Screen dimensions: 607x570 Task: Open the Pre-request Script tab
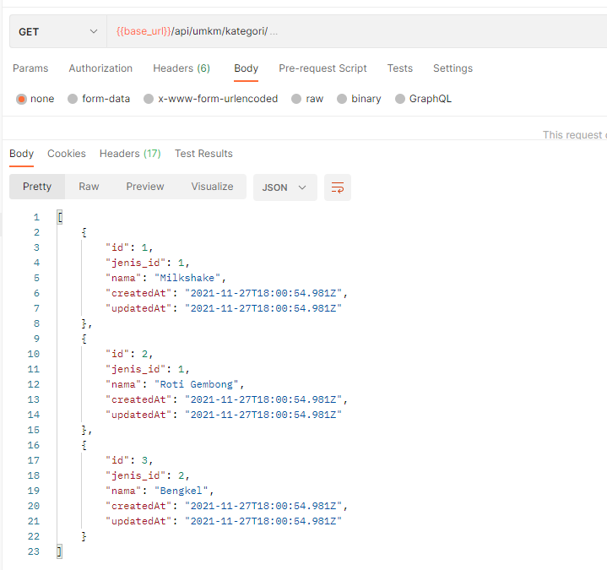[x=322, y=68]
